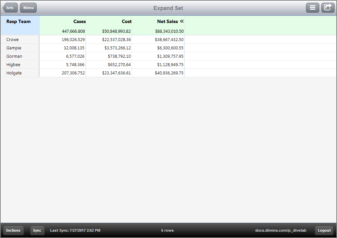Toggle selection of the Higbee row
The image size is (337, 238).
13,64
